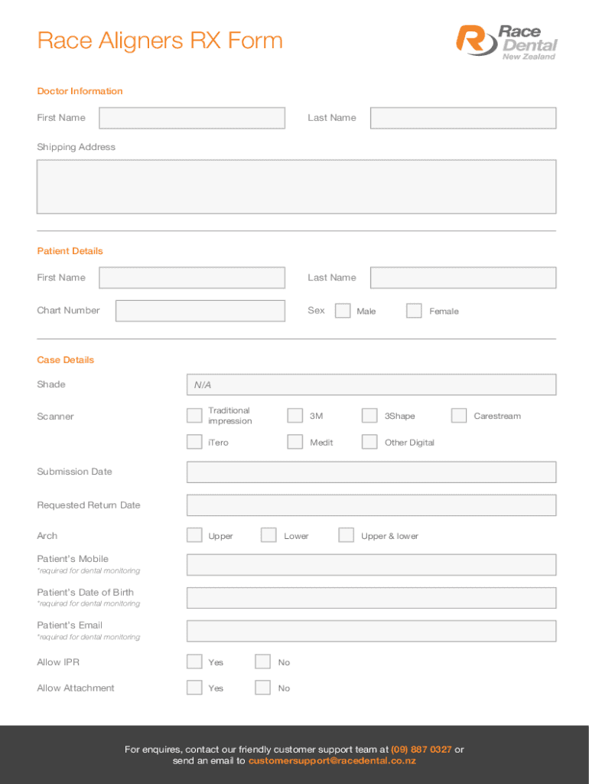Tick the 3Shape scanner checkbox
Screen dimensions: 589x784
(x=369, y=416)
